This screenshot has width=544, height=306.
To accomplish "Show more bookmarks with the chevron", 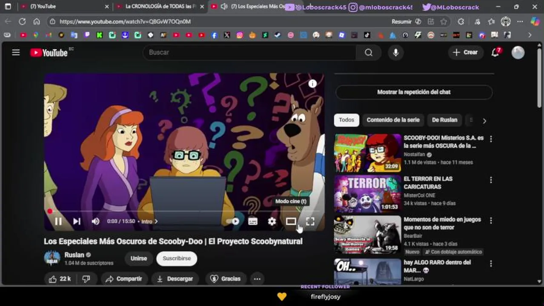I will [530, 35].
